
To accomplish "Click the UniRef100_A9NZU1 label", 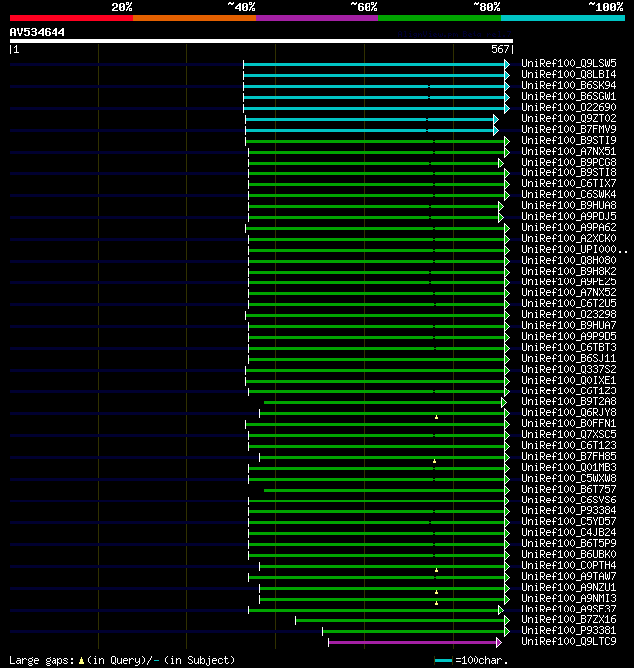I will (x=569, y=588).
